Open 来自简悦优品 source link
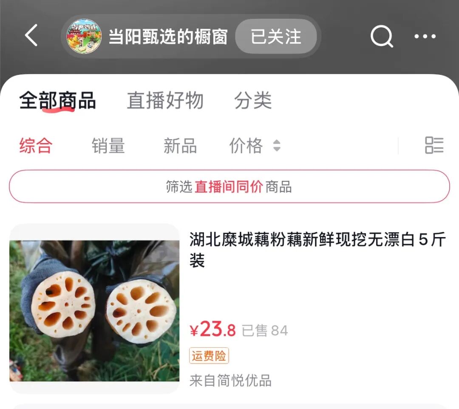The image size is (459, 409). 230,380
